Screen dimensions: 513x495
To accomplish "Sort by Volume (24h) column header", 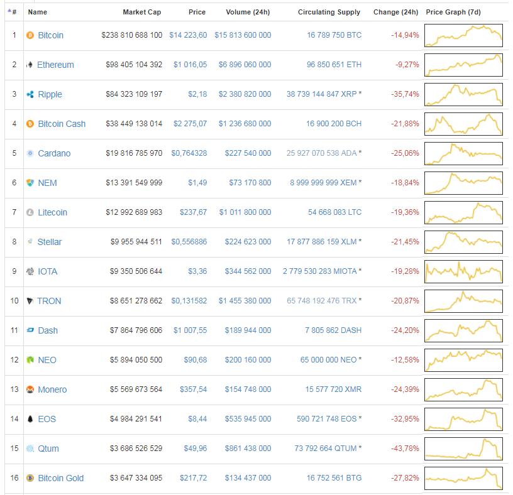I will tap(248, 12).
